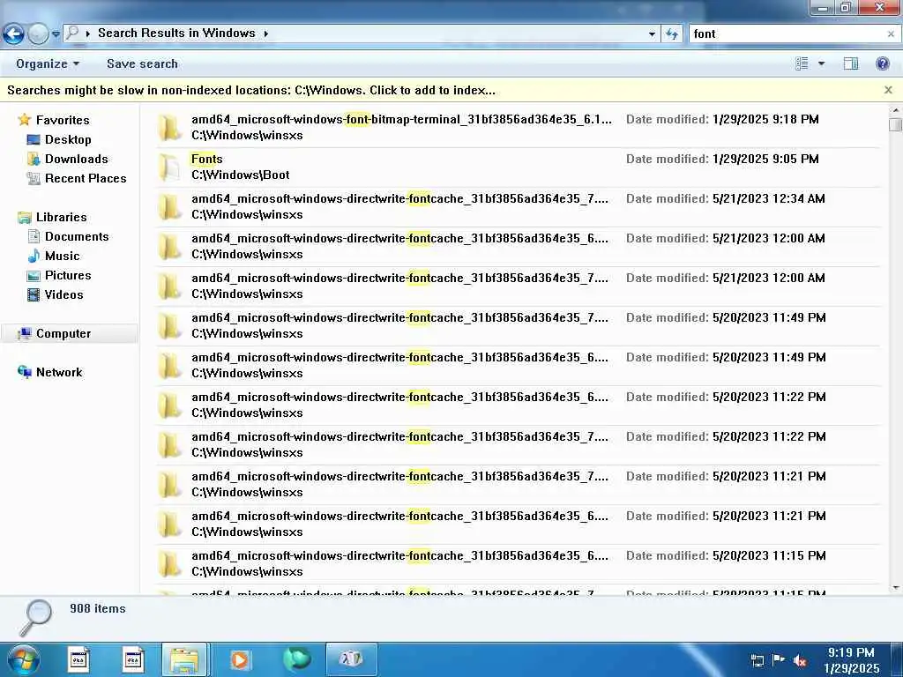Click the Favorites star icon
The image size is (903, 677).
point(24,120)
